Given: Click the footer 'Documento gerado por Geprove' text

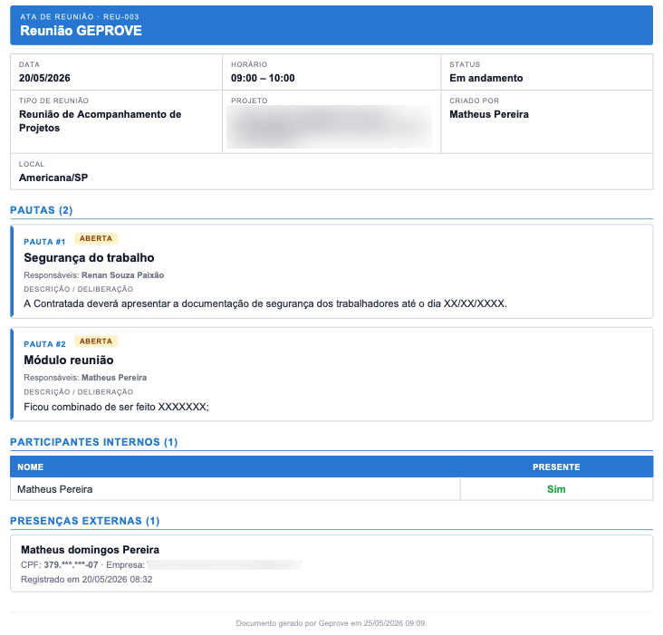Looking at the screenshot, I should (331, 623).
